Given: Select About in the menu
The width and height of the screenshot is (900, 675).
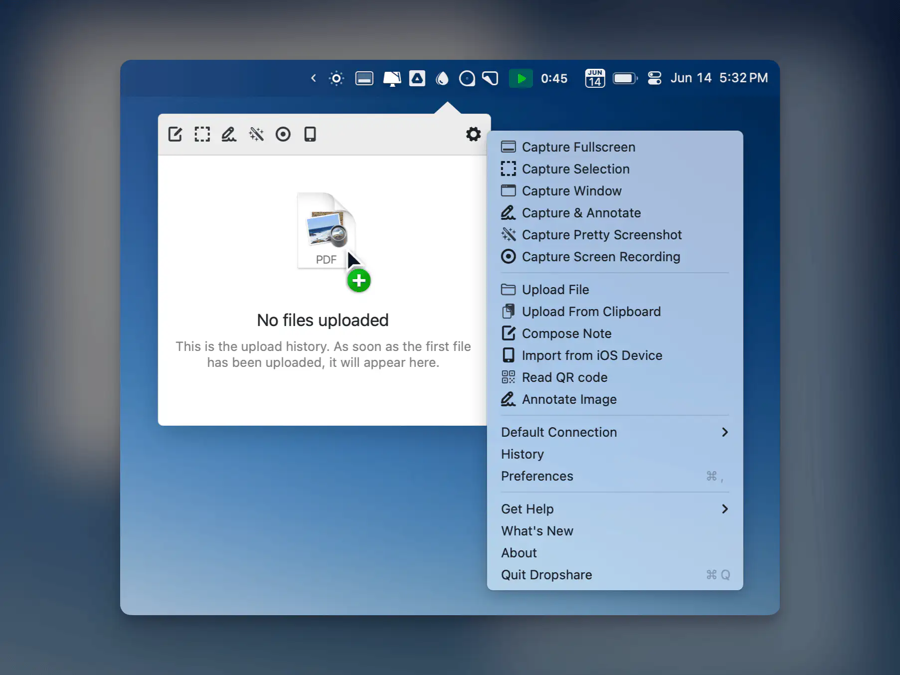Looking at the screenshot, I should coord(615,553).
